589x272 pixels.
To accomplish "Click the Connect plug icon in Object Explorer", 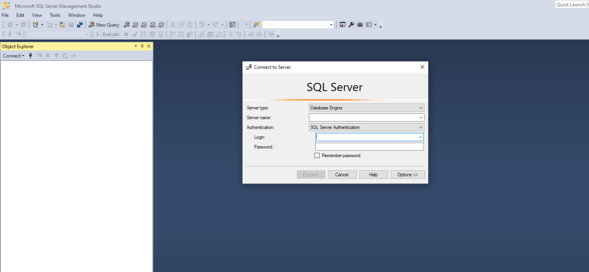I will coord(30,56).
